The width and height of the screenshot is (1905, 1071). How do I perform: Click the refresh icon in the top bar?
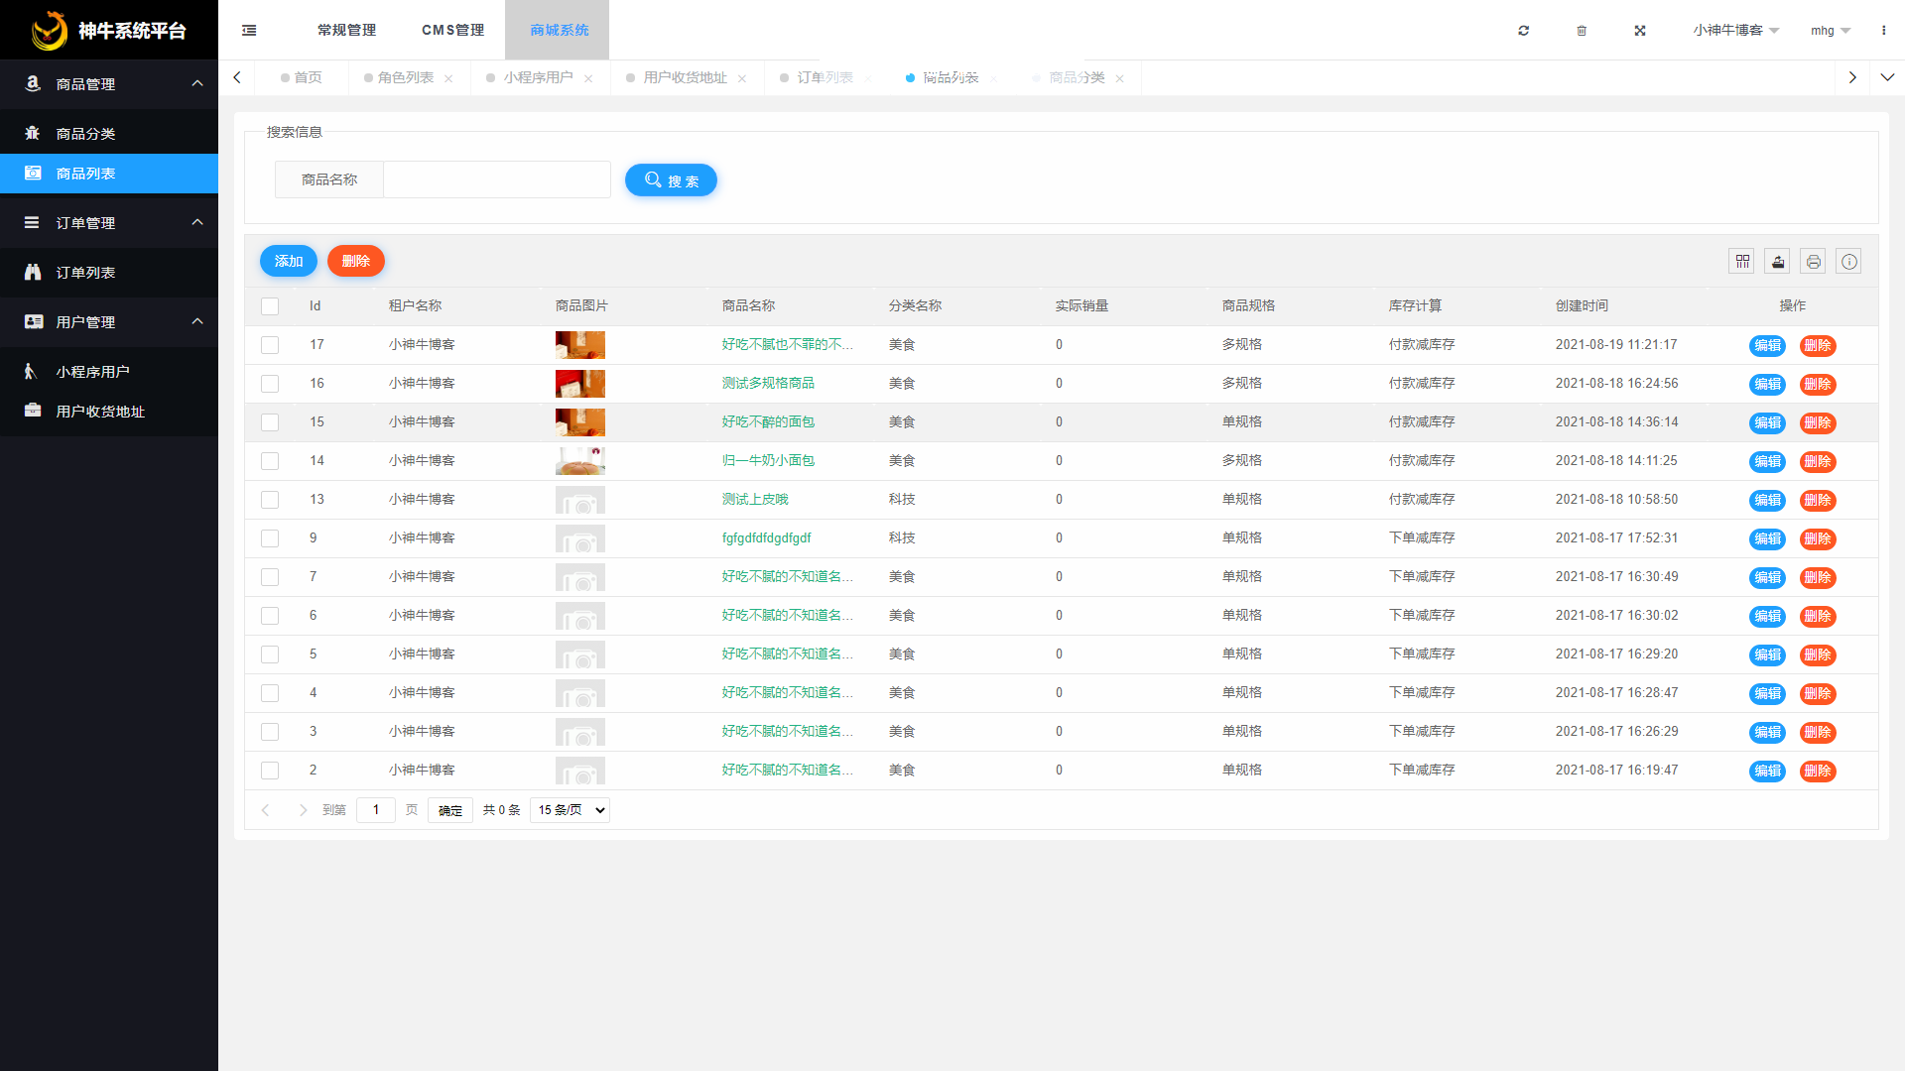(x=1524, y=31)
